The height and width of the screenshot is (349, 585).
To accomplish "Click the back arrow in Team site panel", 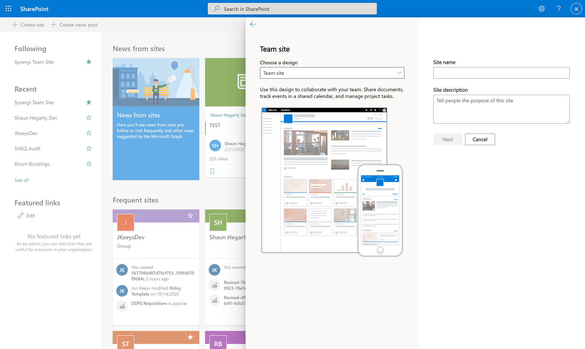I will pyautogui.click(x=253, y=24).
